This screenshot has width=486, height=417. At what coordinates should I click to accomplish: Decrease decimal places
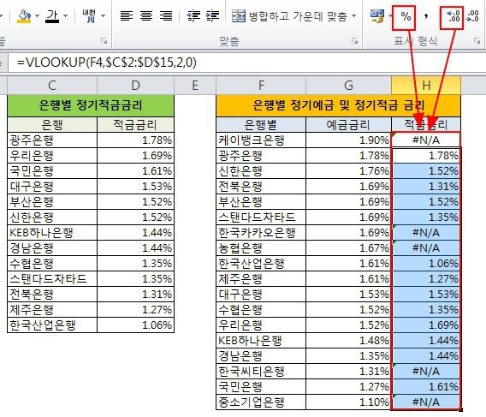pos(473,16)
